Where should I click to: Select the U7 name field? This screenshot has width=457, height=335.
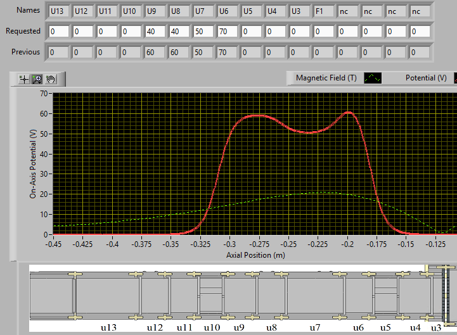(203, 11)
